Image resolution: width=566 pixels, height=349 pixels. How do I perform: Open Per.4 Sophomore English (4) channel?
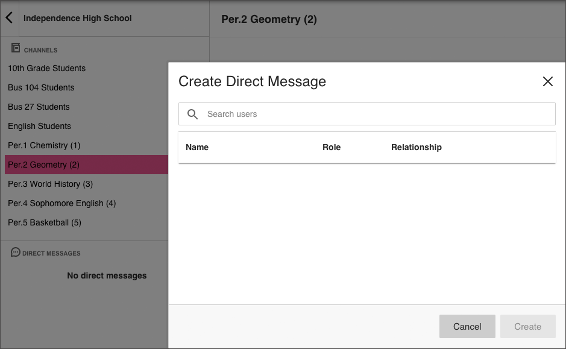61,203
